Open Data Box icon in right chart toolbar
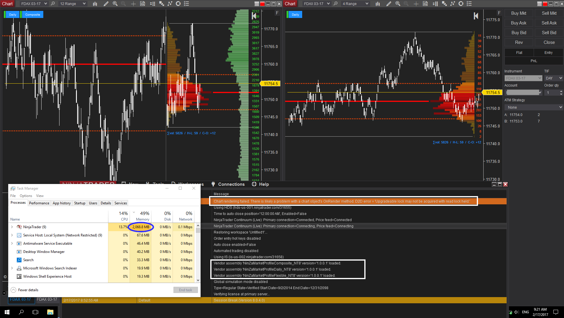Viewport: 564px width, 318px height. click(425, 4)
